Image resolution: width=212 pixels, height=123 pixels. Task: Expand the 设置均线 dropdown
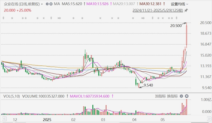click(179, 4)
